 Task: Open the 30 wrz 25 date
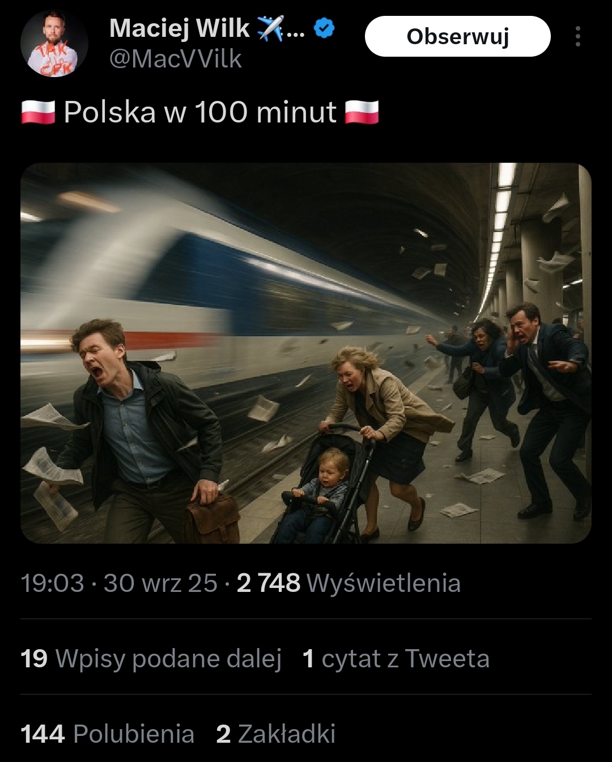(x=160, y=583)
